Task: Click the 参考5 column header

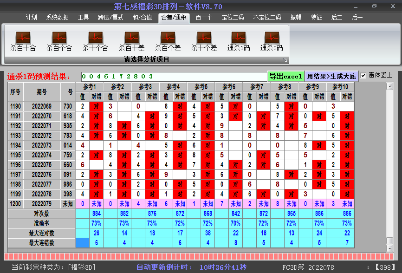Action: point(201,87)
